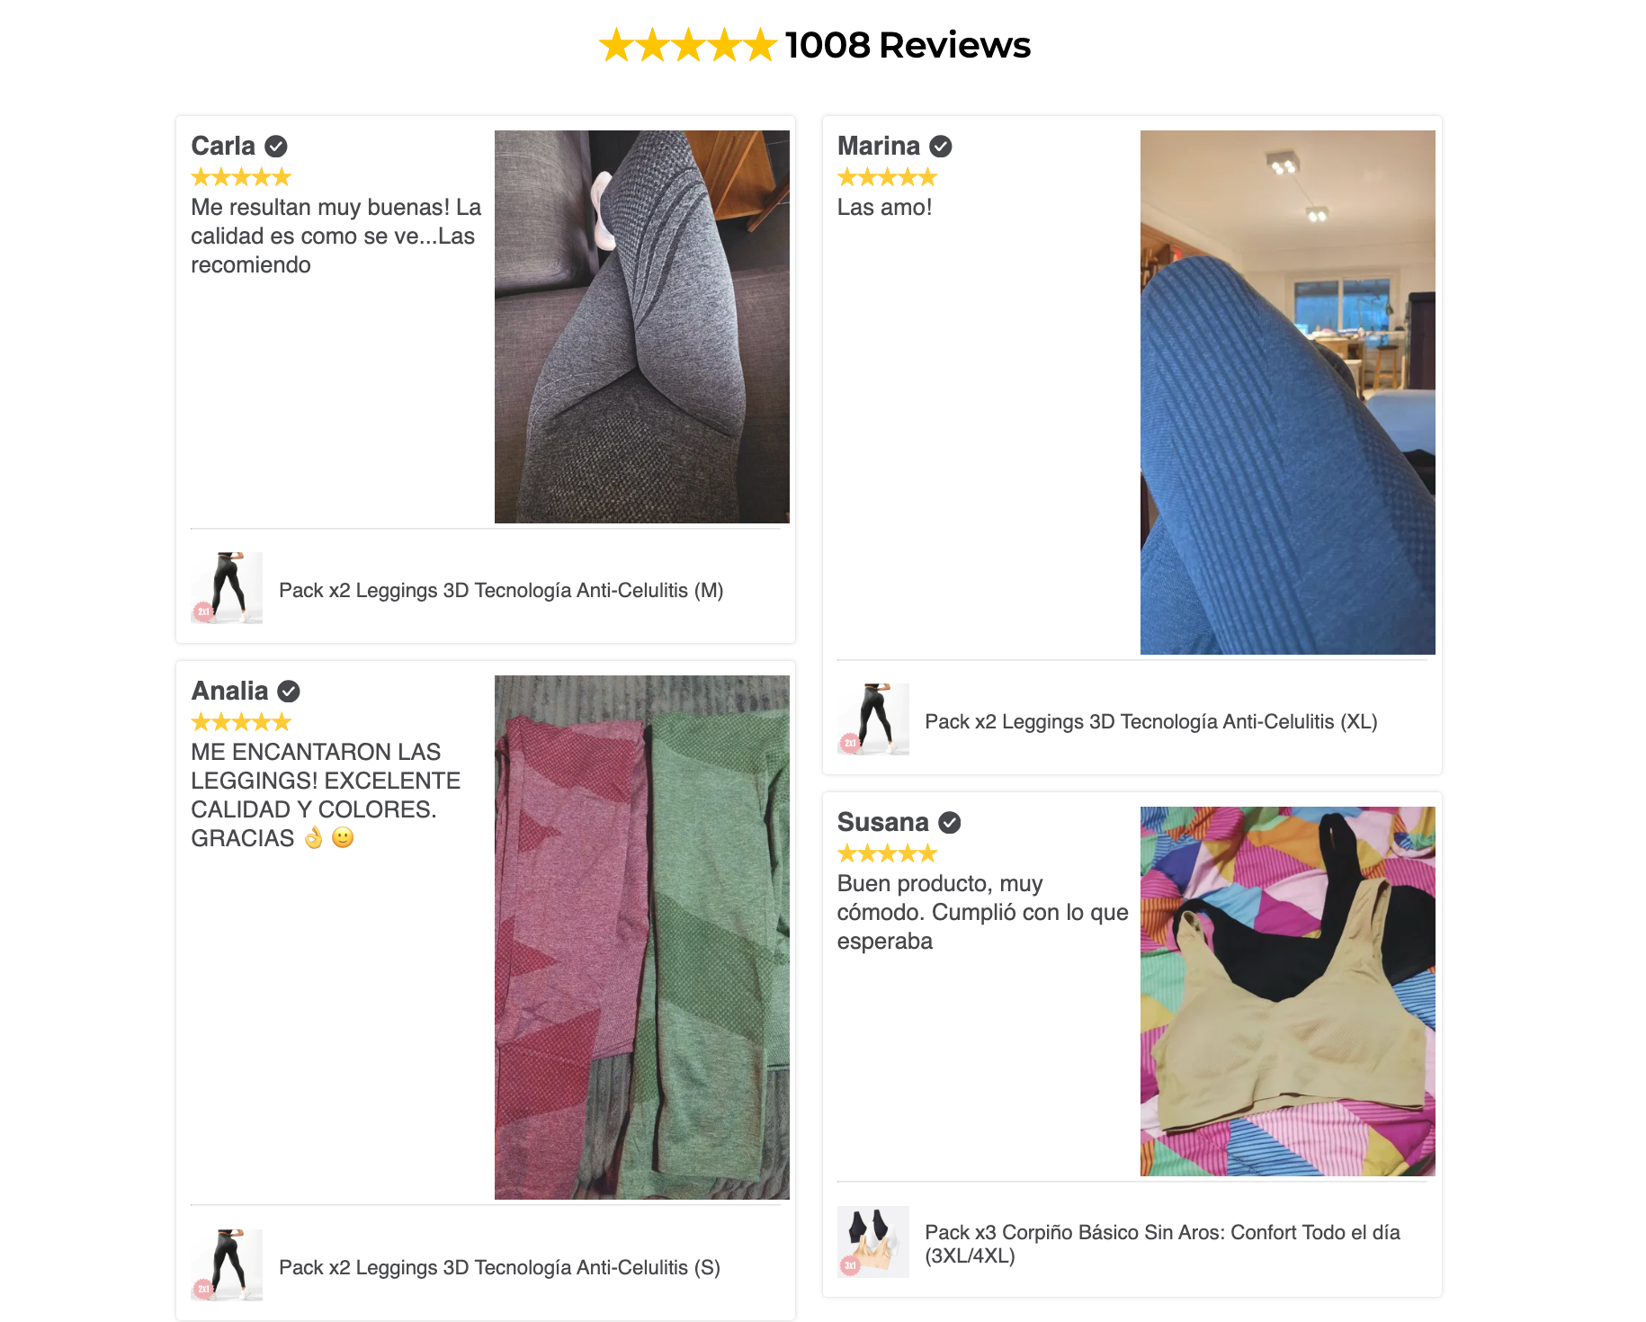Viewport: 1646px width, 1322px height.
Task: Click Susana's five-star rating
Action: click(887, 853)
